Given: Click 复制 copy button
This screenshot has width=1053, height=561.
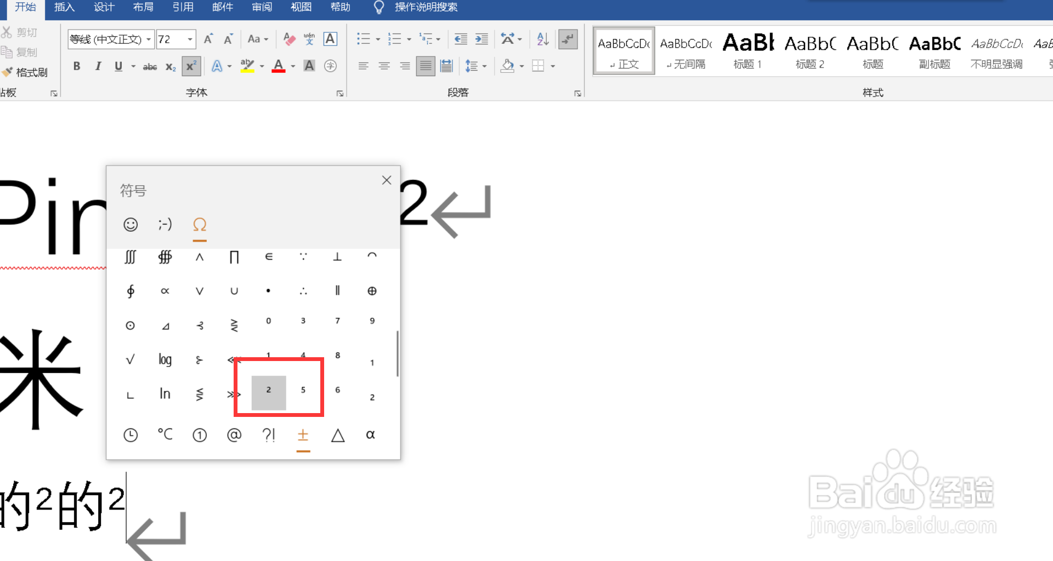Looking at the screenshot, I should tap(20, 52).
